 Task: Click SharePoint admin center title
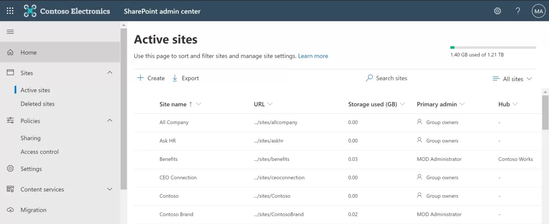point(162,11)
